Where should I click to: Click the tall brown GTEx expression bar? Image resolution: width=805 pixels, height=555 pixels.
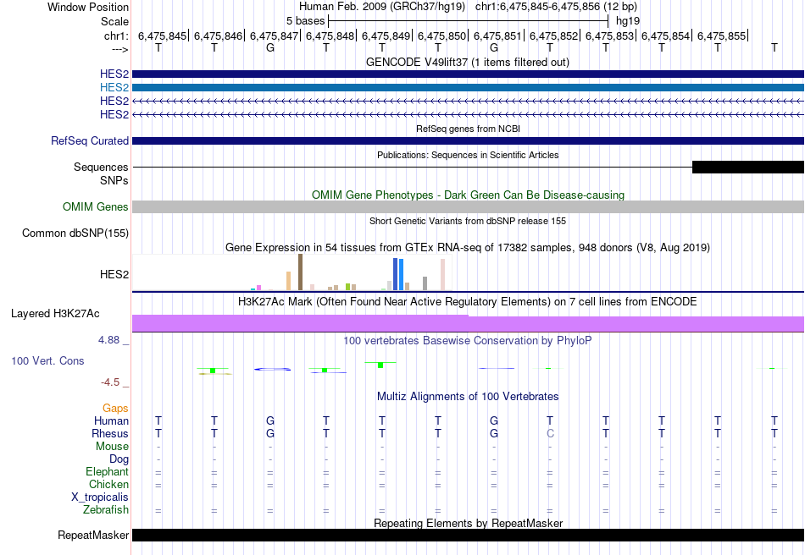click(x=300, y=272)
